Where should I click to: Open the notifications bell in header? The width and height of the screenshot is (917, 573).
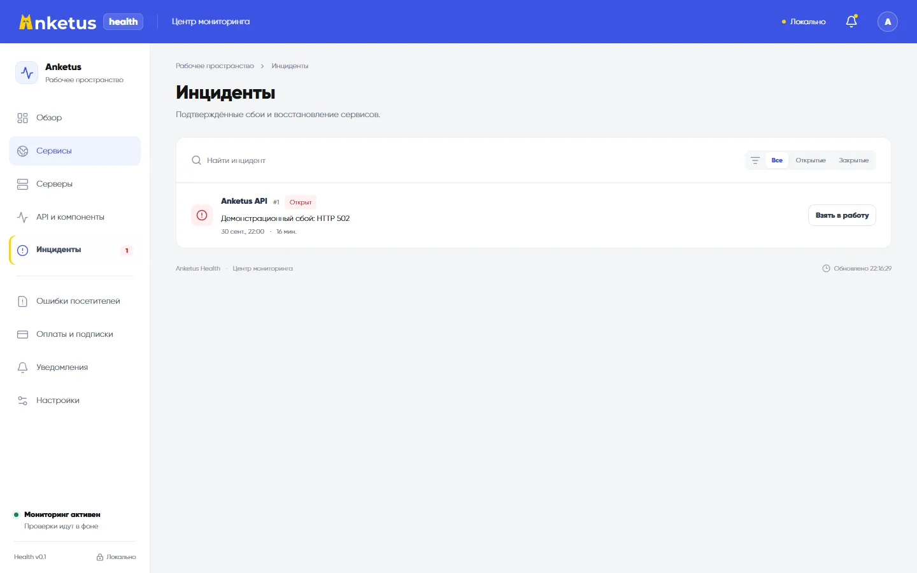851,22
